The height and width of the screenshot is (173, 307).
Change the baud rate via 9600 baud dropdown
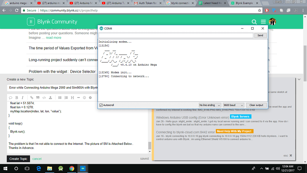click(x=233, y=105)
